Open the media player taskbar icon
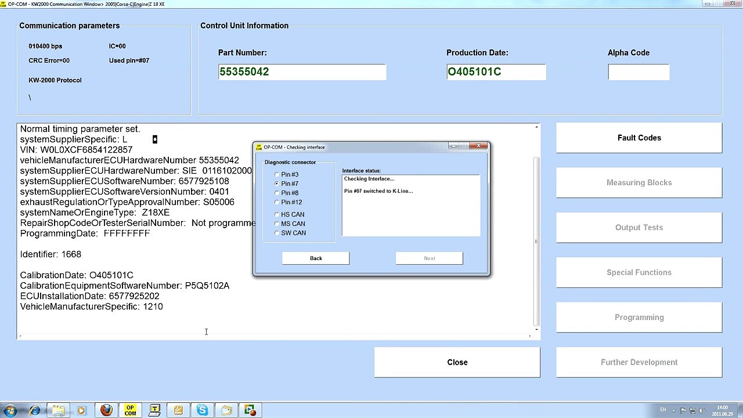743x418 pixels. pyautogui.click(x=81, y=410)
